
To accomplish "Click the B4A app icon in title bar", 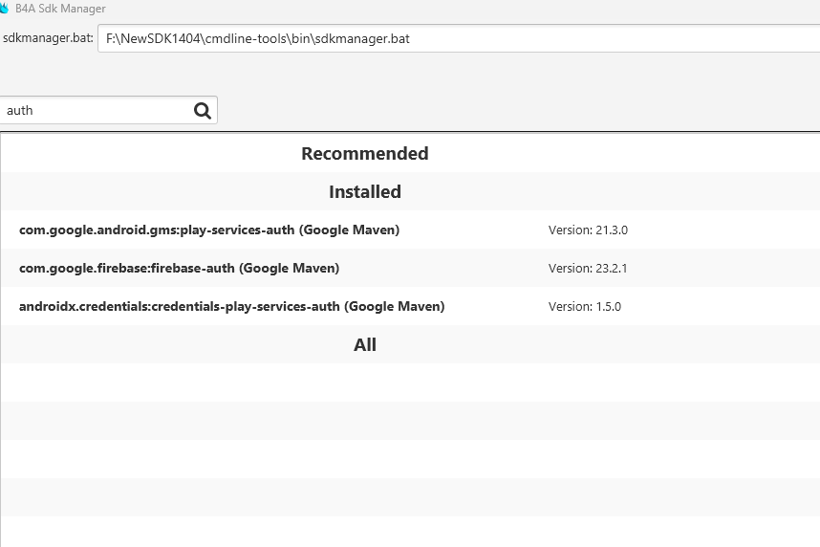I will [x=4, y=9].
